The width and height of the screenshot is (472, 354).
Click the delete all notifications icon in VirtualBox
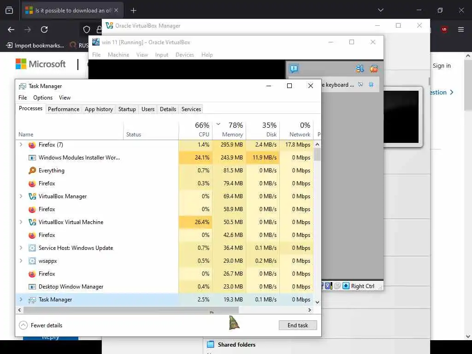(374, 69)
